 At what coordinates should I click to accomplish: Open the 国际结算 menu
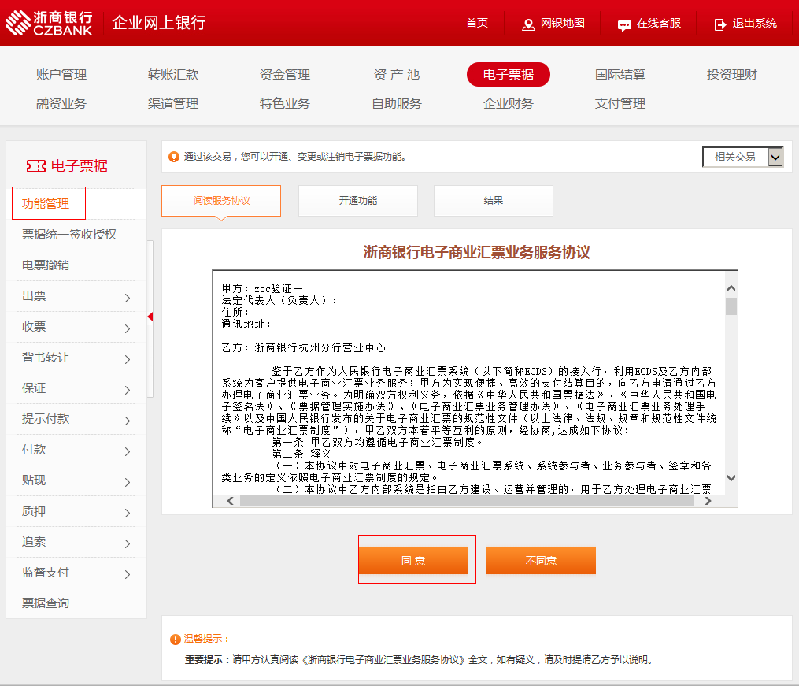coord(620,74)
